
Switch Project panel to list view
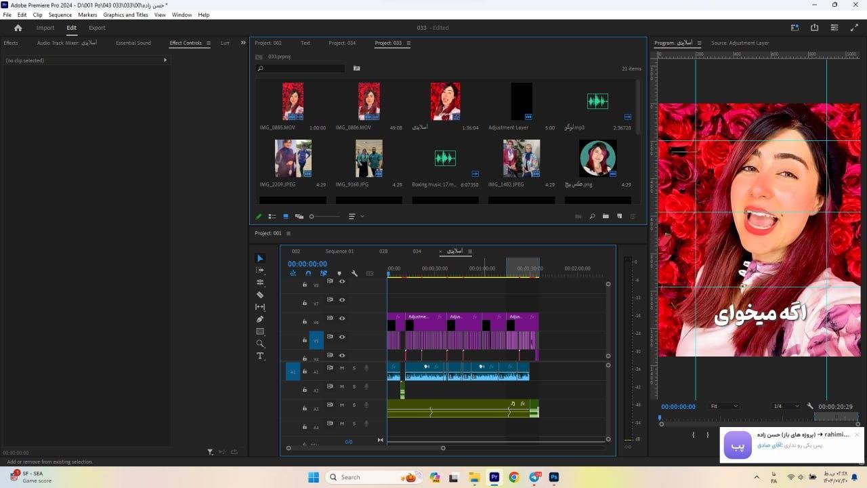272,216
